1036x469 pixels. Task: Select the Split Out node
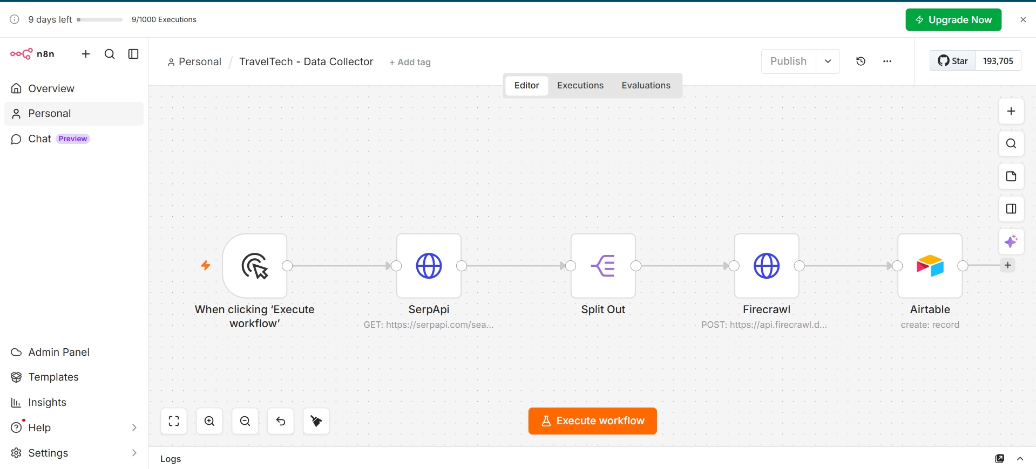(603, 266)
